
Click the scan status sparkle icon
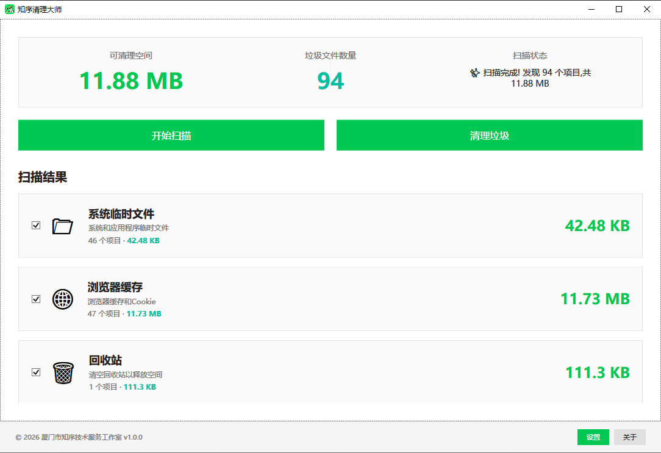[x=474, y=73]
